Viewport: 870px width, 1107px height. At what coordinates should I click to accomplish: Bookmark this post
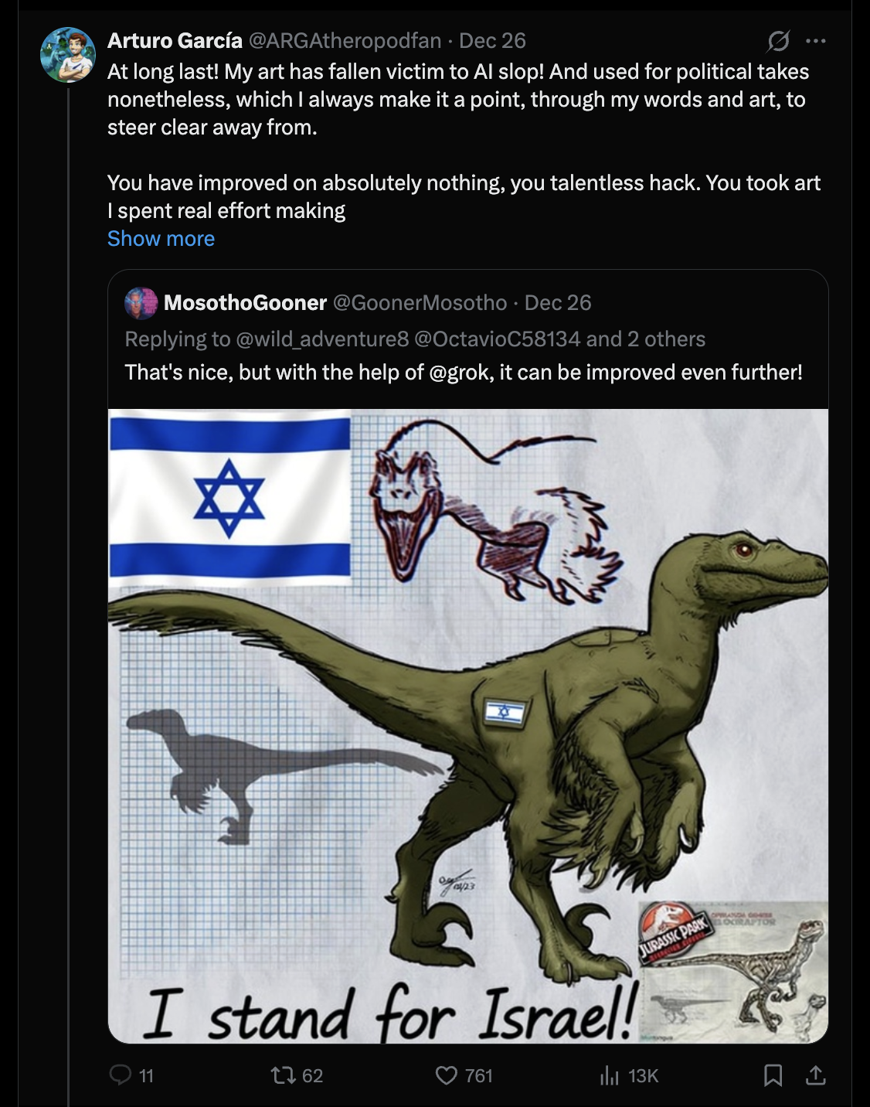click(x=773, y=1075)
